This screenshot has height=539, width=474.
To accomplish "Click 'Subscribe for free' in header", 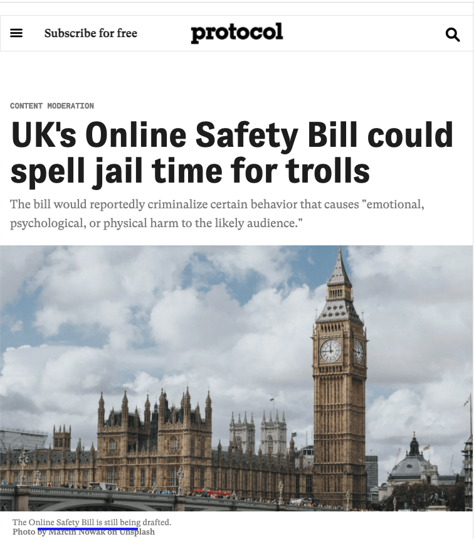I will click(x=91, y=33).
